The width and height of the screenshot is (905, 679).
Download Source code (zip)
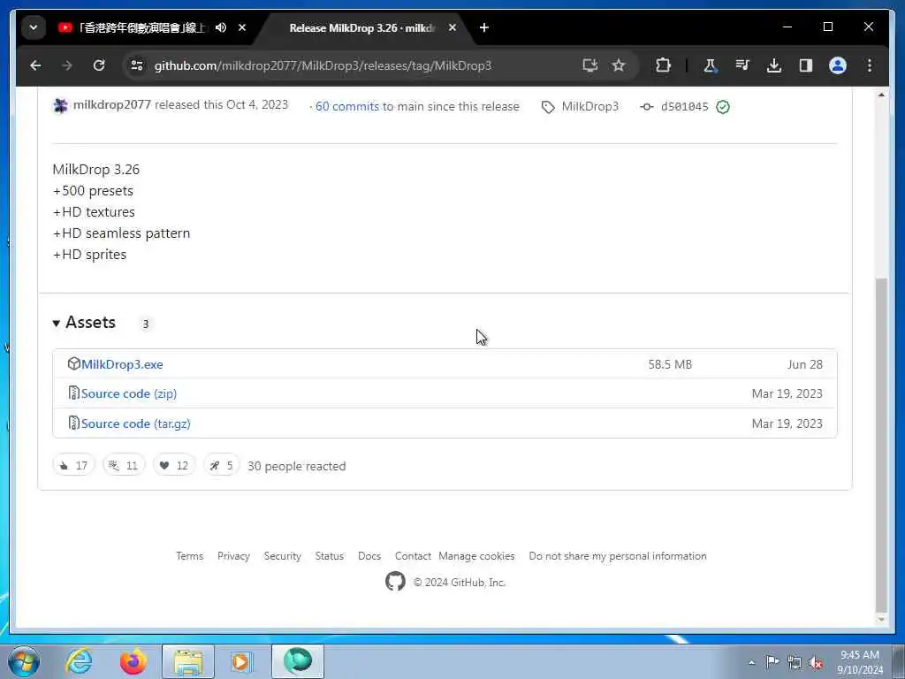(129, 393)
